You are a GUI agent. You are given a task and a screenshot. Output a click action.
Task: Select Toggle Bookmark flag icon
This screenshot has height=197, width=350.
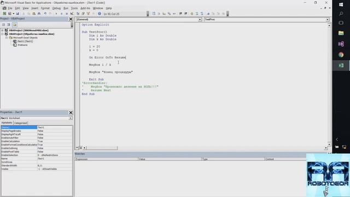click(x=208, y=14)
